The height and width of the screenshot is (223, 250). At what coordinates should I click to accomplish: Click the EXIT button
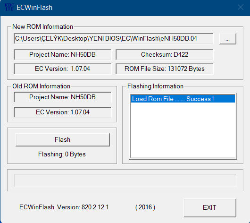coord(209,208)
